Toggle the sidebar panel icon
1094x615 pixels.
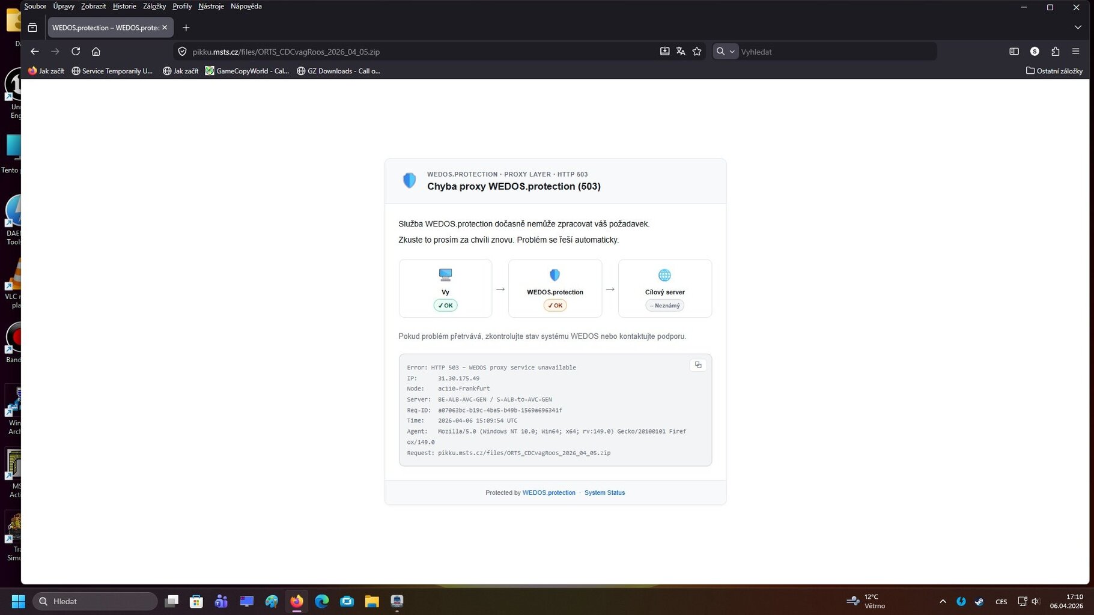click(1014, 52)
